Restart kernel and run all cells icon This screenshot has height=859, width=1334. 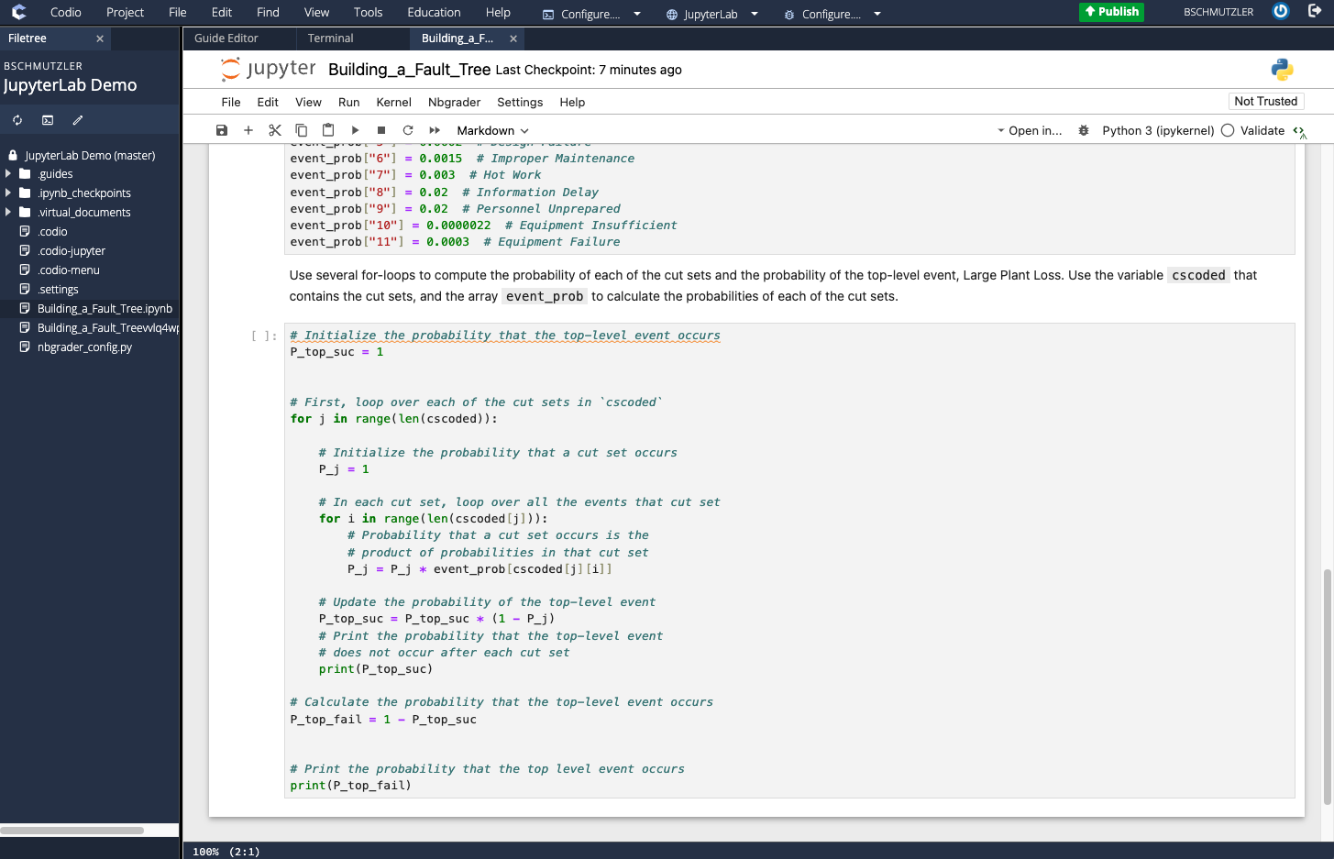435,130
